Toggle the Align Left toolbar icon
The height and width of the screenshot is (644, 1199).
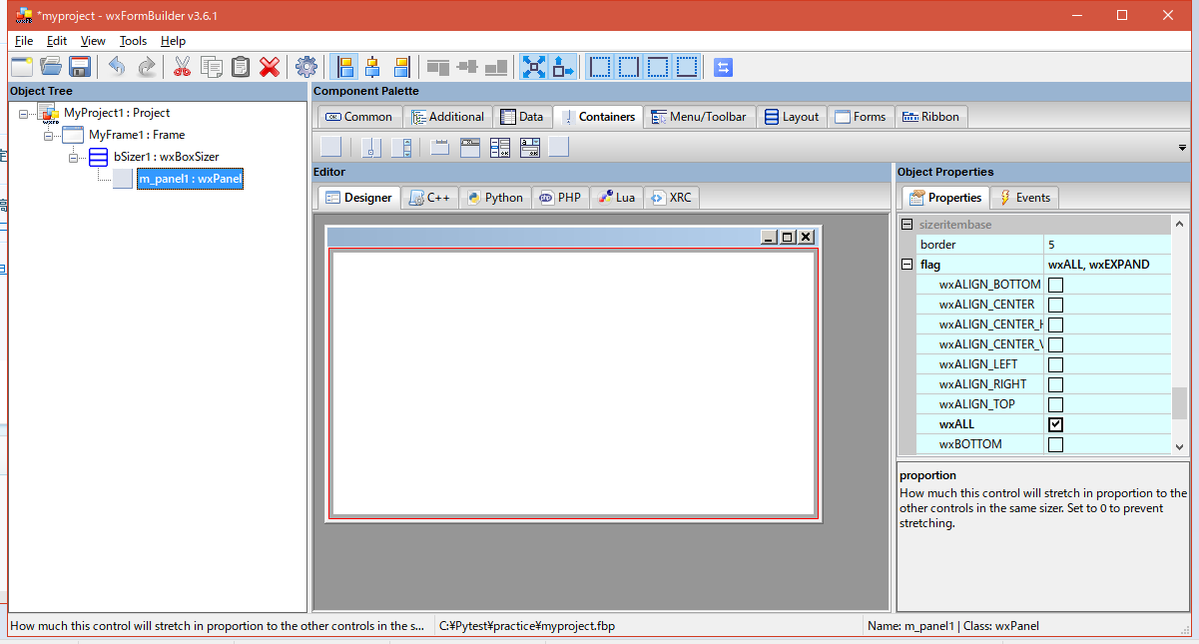click(x=344, y=67)
